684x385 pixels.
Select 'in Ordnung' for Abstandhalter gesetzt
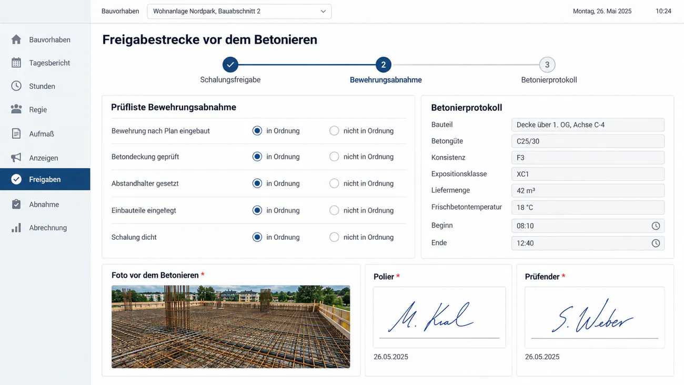point(257,183)
